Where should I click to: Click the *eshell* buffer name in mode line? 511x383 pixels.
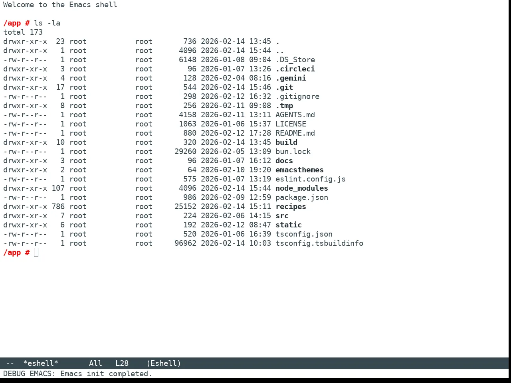41,363
